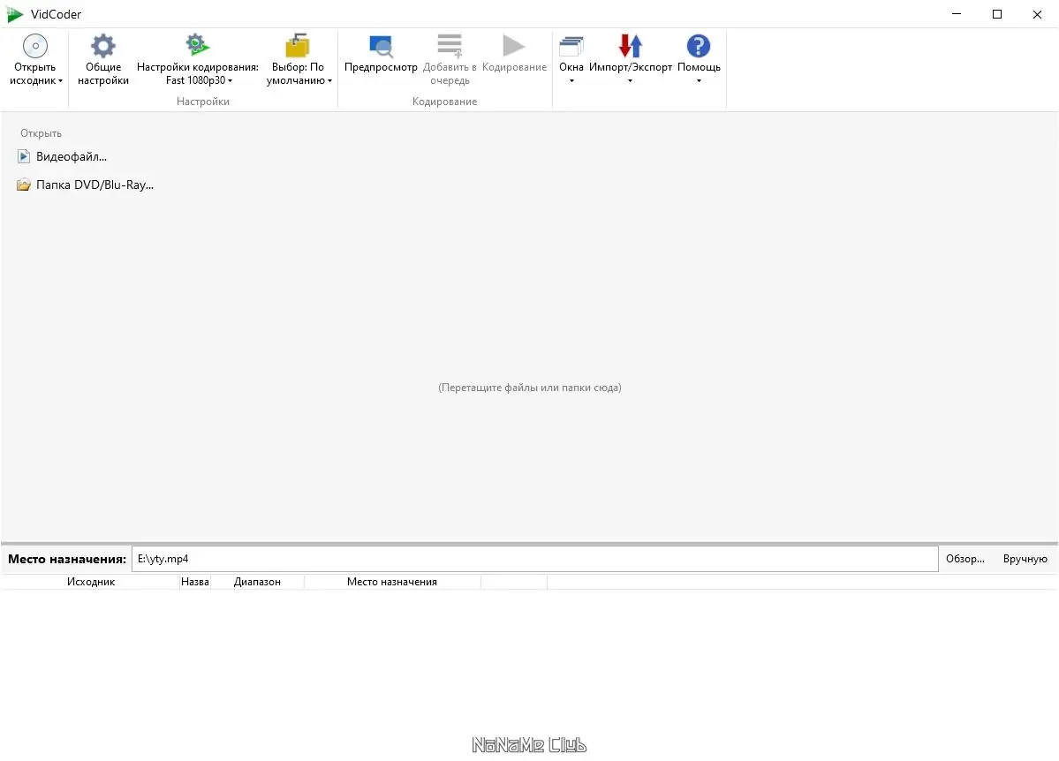This screenshot has width=1059, height=761.
Task: Expand the Fast 1080p30 preset dropdown
Action: pyautogui.click(x=230, y=81)
